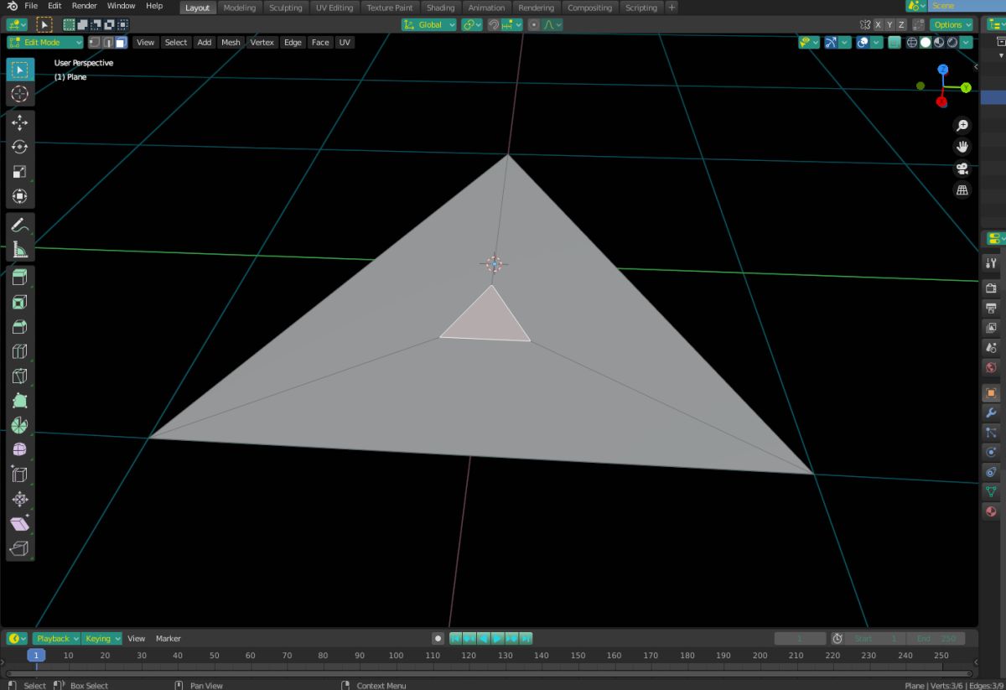Open the Global transform orientation dropdown
This screenshot has width=1006, height=690.
tap(429, 25)
